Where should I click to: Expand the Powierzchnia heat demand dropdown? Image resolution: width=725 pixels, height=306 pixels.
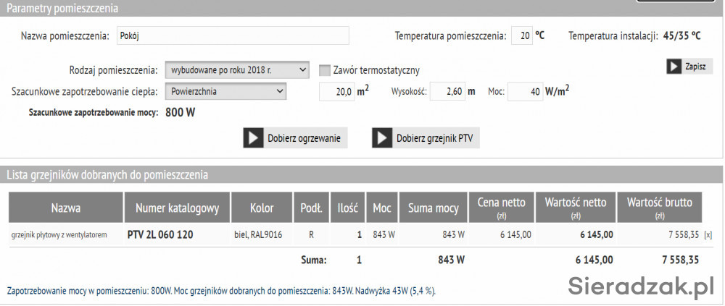226,91
